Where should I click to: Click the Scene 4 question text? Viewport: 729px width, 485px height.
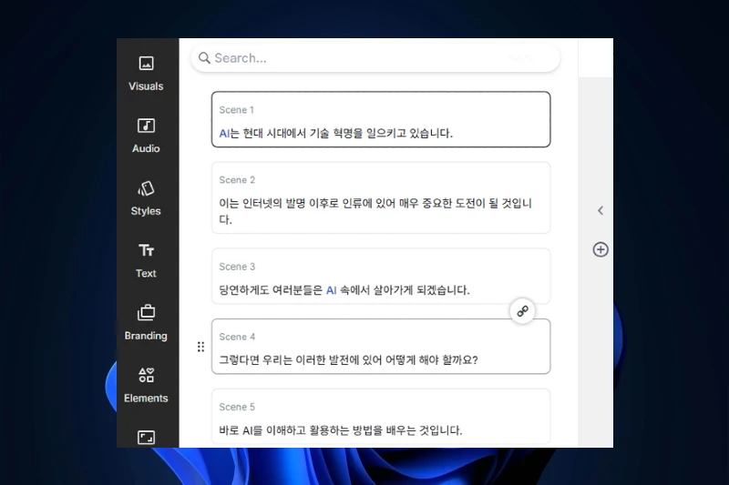348,360
